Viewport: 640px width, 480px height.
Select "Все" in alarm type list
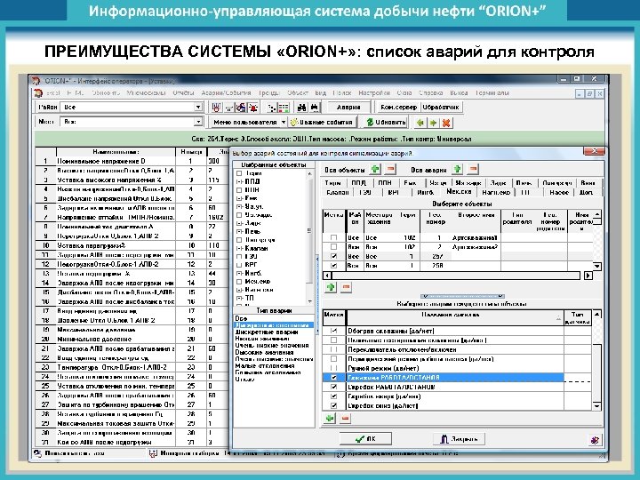(241, 318)
